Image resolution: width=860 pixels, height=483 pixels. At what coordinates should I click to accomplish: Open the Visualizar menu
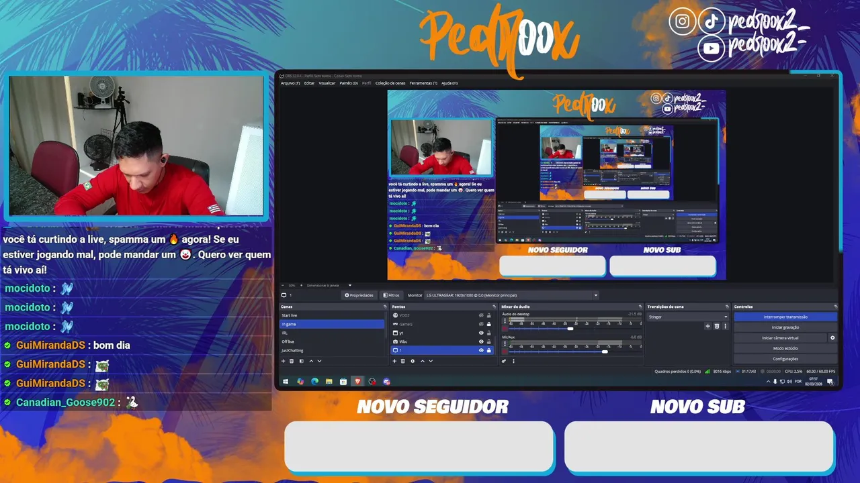(327, 83)
